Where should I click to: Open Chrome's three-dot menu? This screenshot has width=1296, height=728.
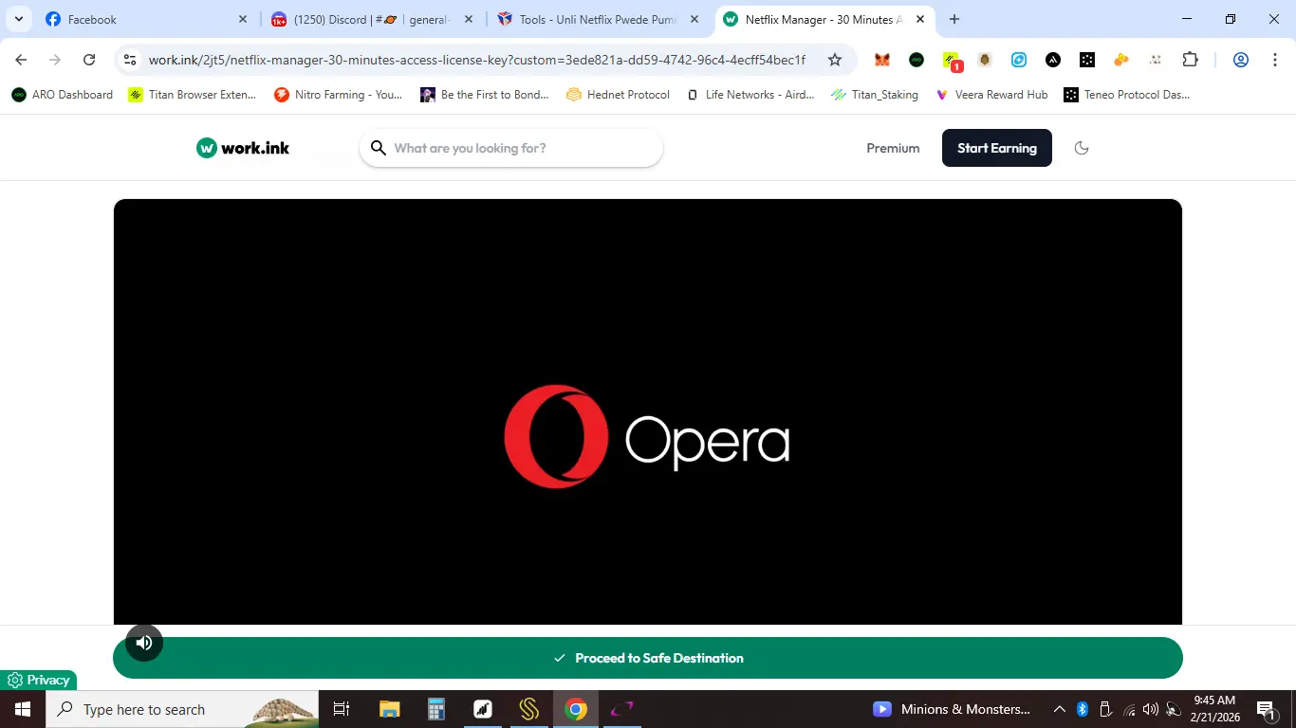(x=1274, y=60)
